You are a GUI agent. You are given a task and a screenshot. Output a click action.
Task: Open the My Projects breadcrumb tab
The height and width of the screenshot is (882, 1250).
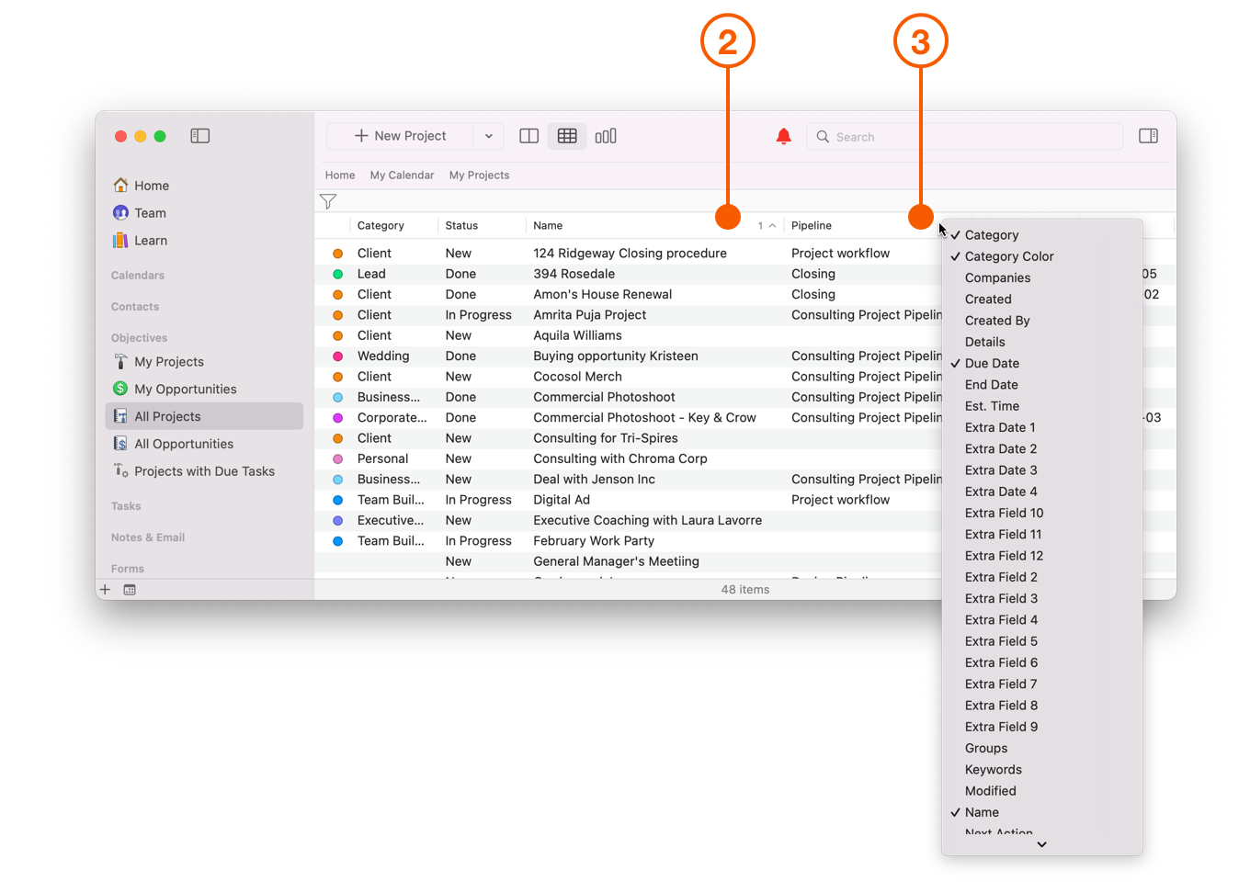pos(479,175)
